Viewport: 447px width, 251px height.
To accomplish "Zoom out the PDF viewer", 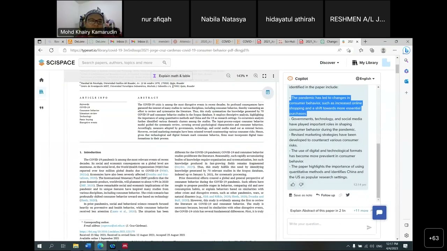I will point(228,76).
